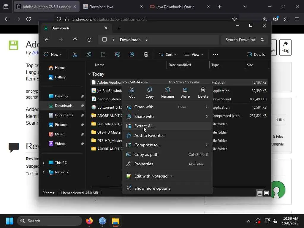Click the toolbar Cut scissors icon
Screen dimensions: 304x228
coord(75,55)
